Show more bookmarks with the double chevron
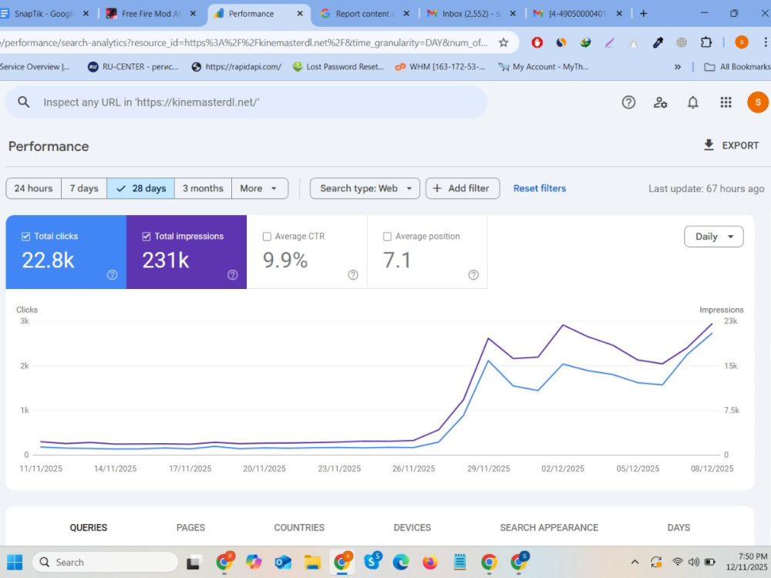The image size is (771, 578). [x=678, y=67]
